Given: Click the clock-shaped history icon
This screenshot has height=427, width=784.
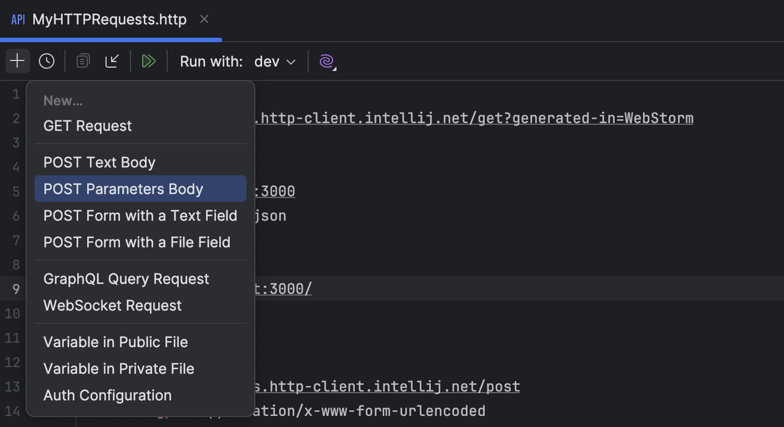Looking at the screenshot, I should tap(46, 61).
